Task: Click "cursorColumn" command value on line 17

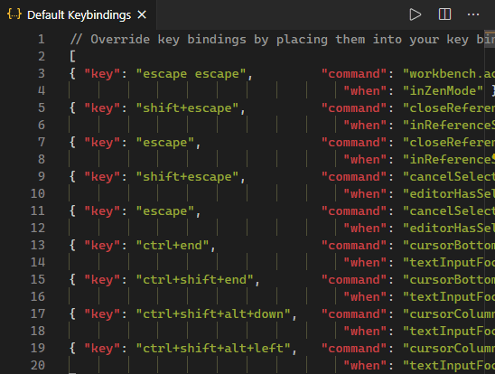Action: [x=449, y=314]
